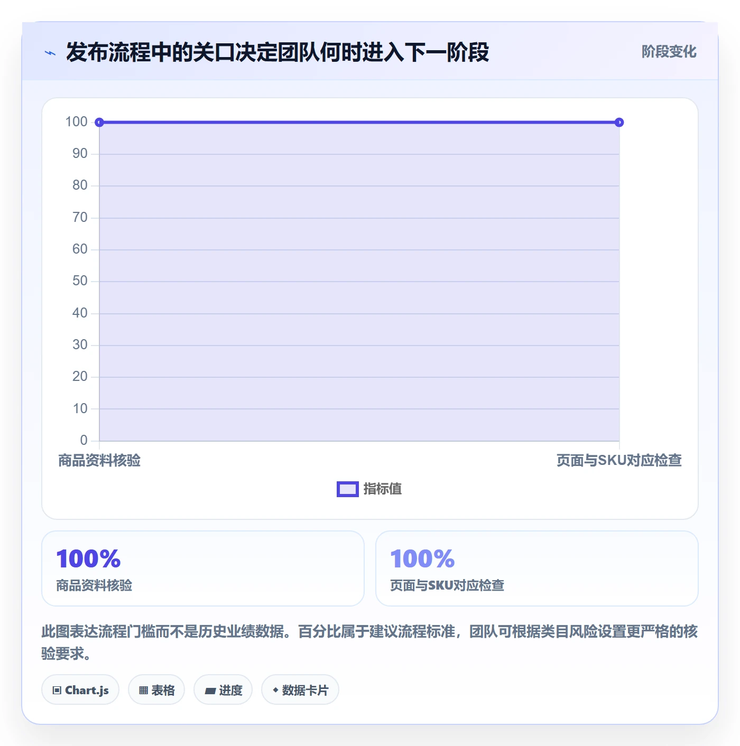Click the 数据卡片 tag chip
This screenshot has height=746, width=740.
[x=300, y=690]
